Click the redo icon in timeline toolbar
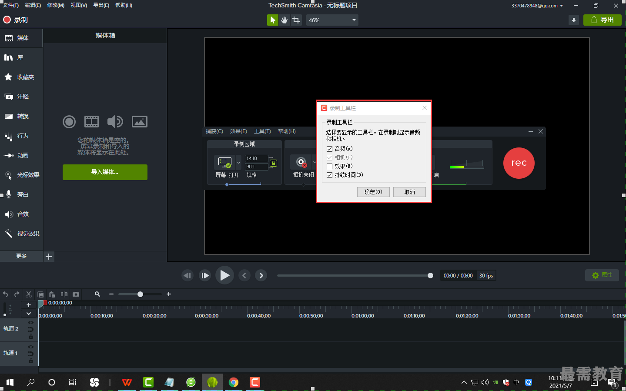Screen dimensions: 626x391 click(17, 294)
